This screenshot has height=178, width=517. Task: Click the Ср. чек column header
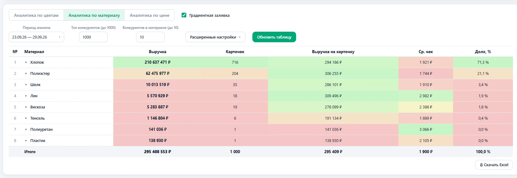coord(426,52)
